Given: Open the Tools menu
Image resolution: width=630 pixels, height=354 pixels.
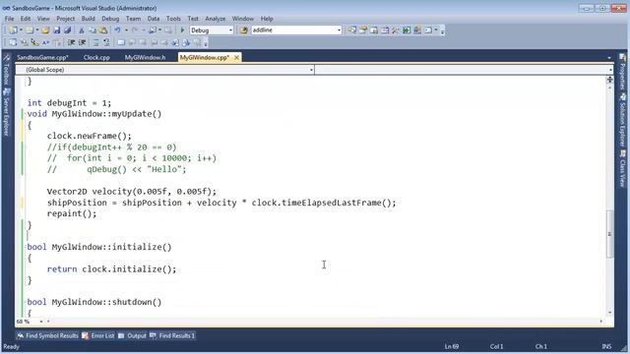Looking at the screenshot, I should (173, 19).
